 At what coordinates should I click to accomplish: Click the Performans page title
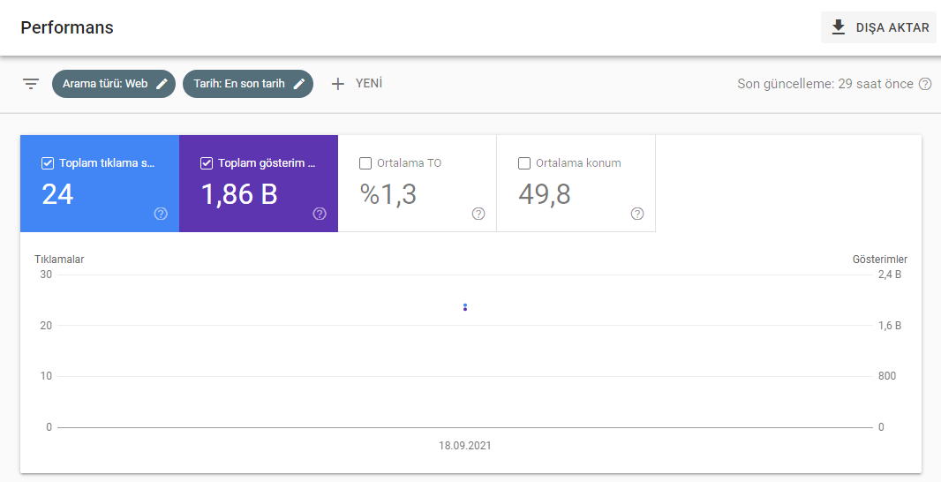[67, 27]
